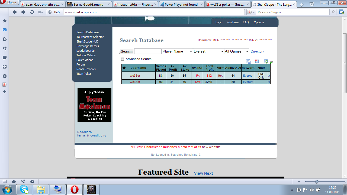Go forward with the browser forward arrow
The image size is (347, 195).
[23, 12]
